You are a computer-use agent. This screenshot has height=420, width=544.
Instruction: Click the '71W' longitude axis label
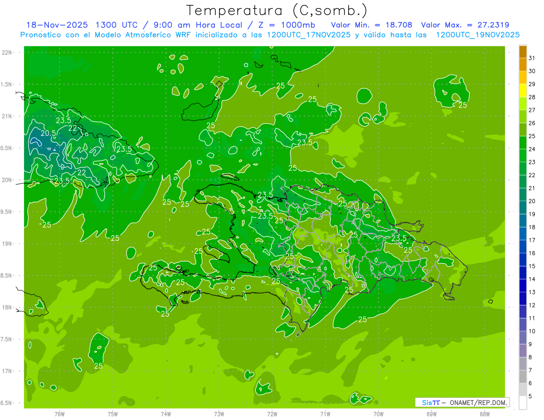click(325, 414)
